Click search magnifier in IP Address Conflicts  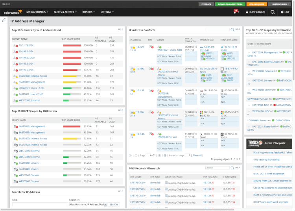tap(232, 30)
